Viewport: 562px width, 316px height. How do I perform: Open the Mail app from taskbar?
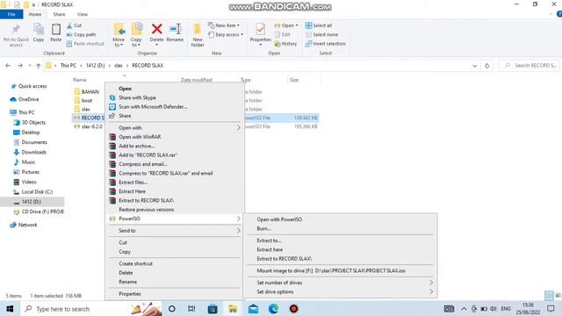[254, 309]
